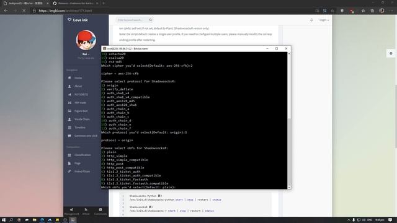
Task: Click the taskbar clock
Action: pyautogui.click(x=380, y=220)
